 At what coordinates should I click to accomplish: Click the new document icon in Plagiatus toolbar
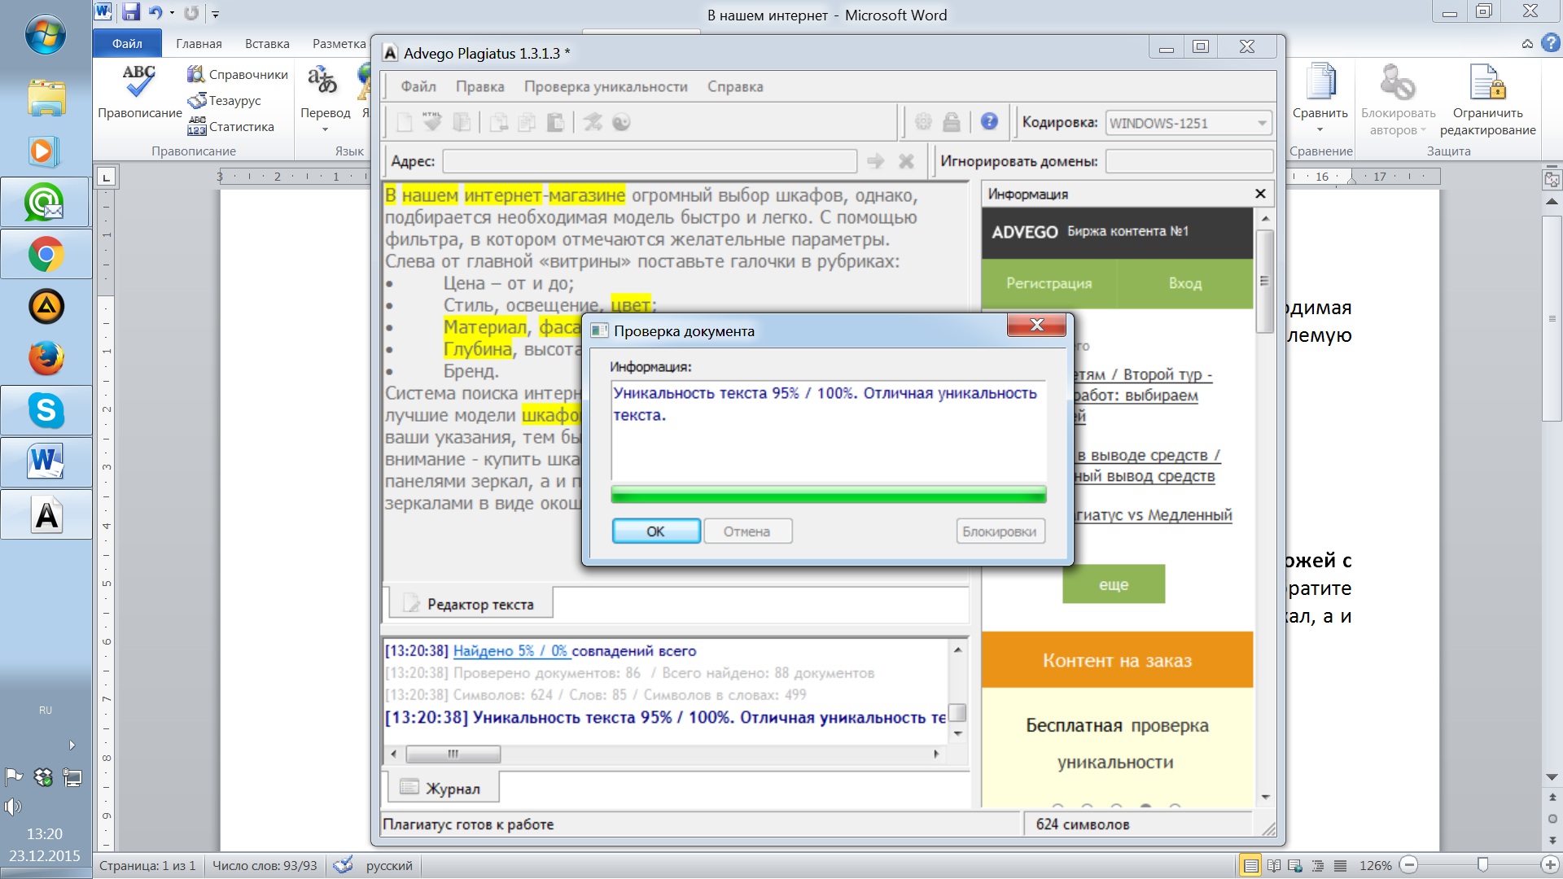point(405,122)
